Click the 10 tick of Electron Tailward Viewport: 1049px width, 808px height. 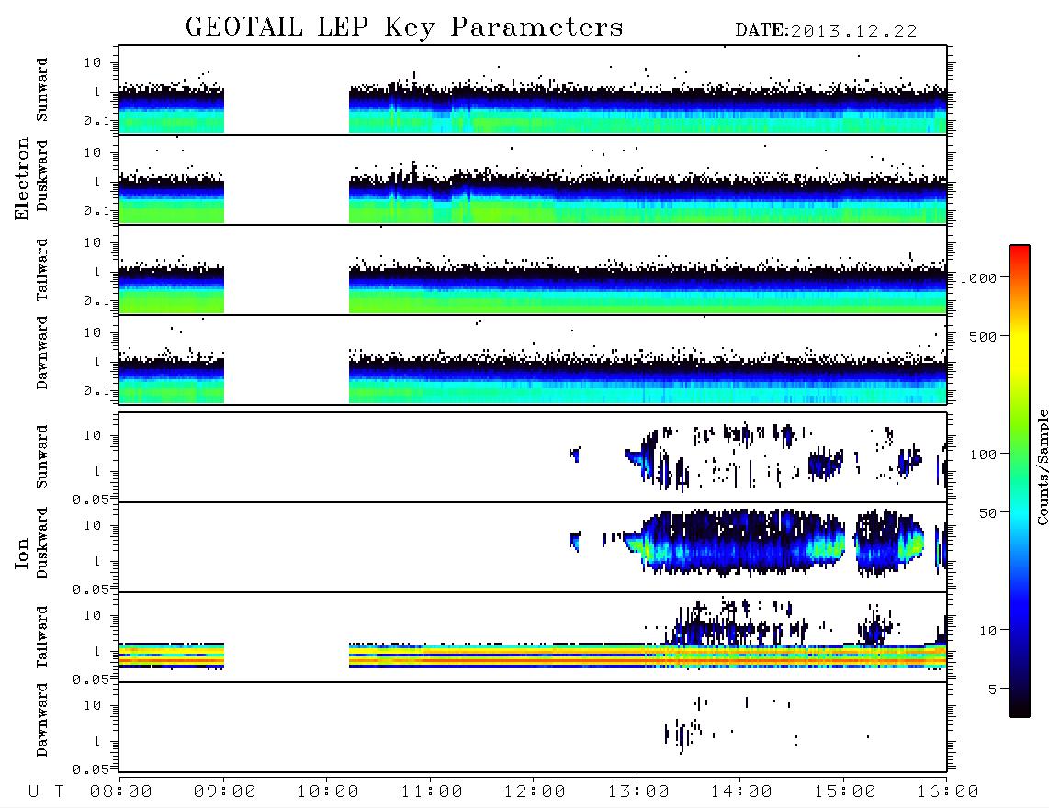[93, 242]
